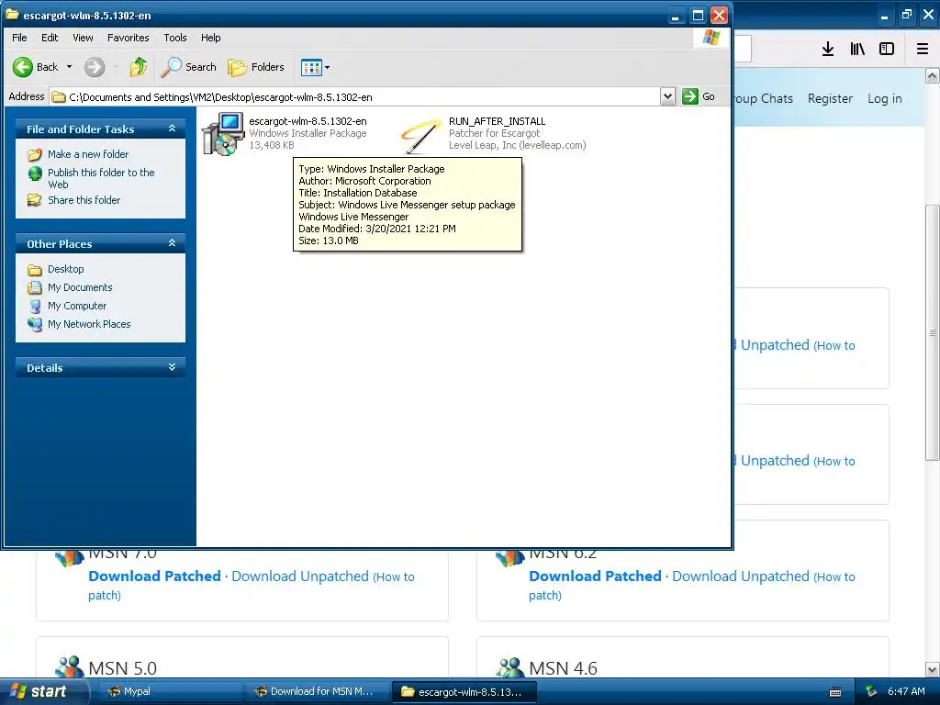Click the Forward arrow icon
The width and height of the screenshot is (940, 705).
pos(95,67)
